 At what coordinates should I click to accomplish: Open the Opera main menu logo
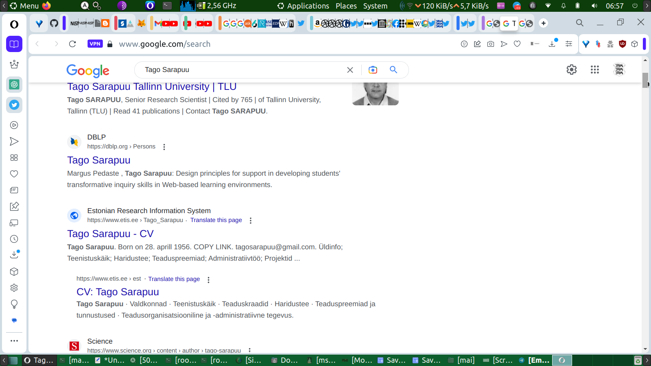pyautogui.click(x=14, y=24)
